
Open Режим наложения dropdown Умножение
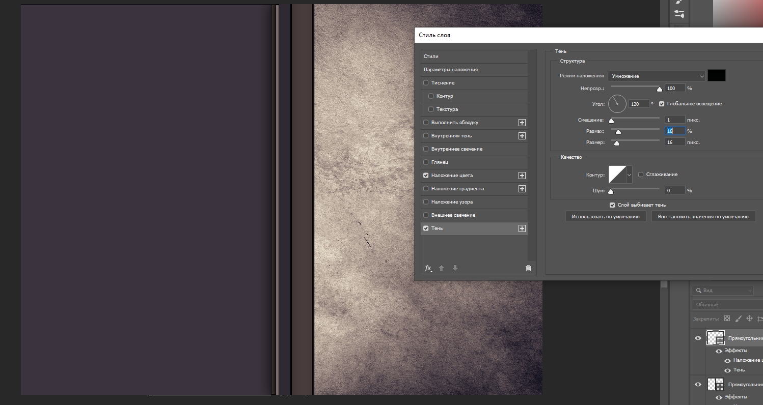tap(657, 76)
